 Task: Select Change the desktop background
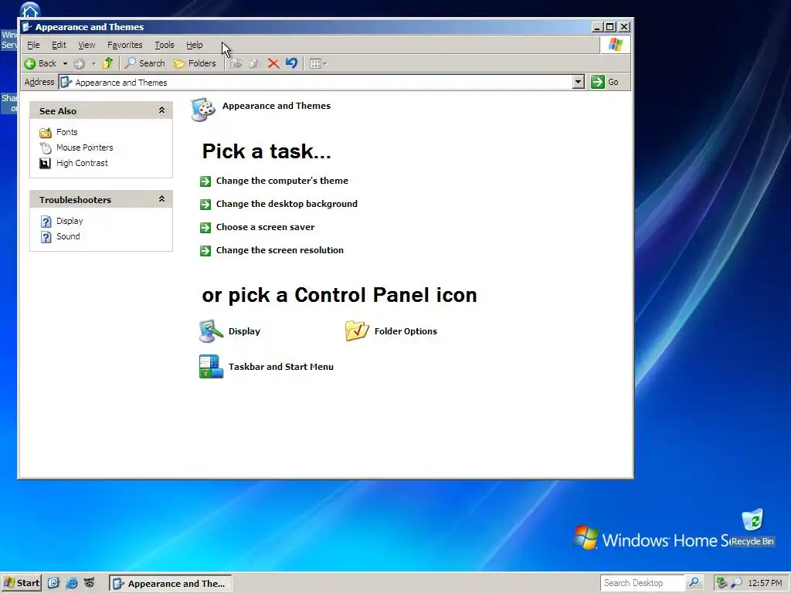click(x=287, y=204)
